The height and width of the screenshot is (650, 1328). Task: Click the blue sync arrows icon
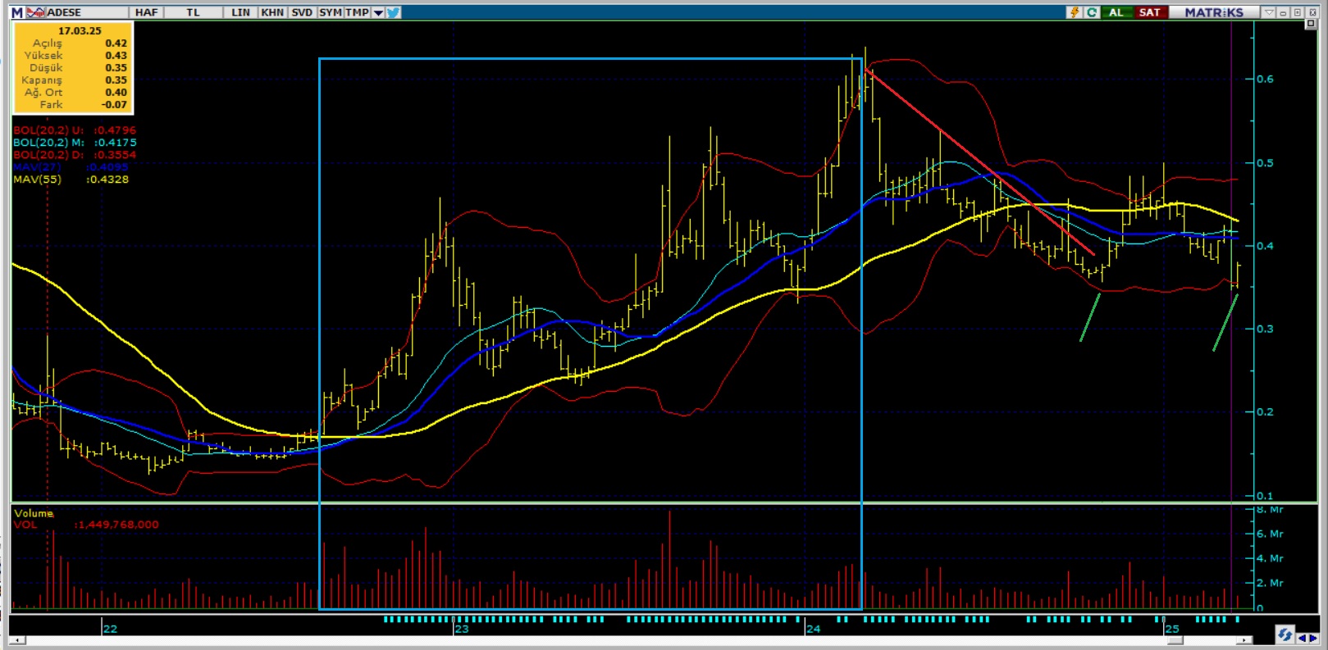1285,635
